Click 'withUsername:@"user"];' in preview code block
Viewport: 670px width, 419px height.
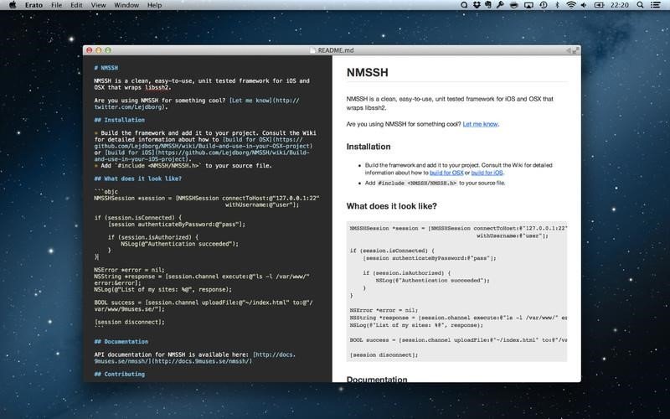[x=513, y=235]
